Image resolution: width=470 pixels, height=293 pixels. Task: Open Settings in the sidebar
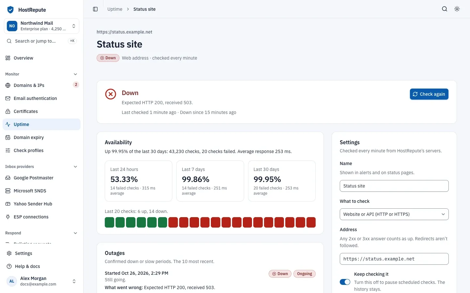click(x=41, y=253)
